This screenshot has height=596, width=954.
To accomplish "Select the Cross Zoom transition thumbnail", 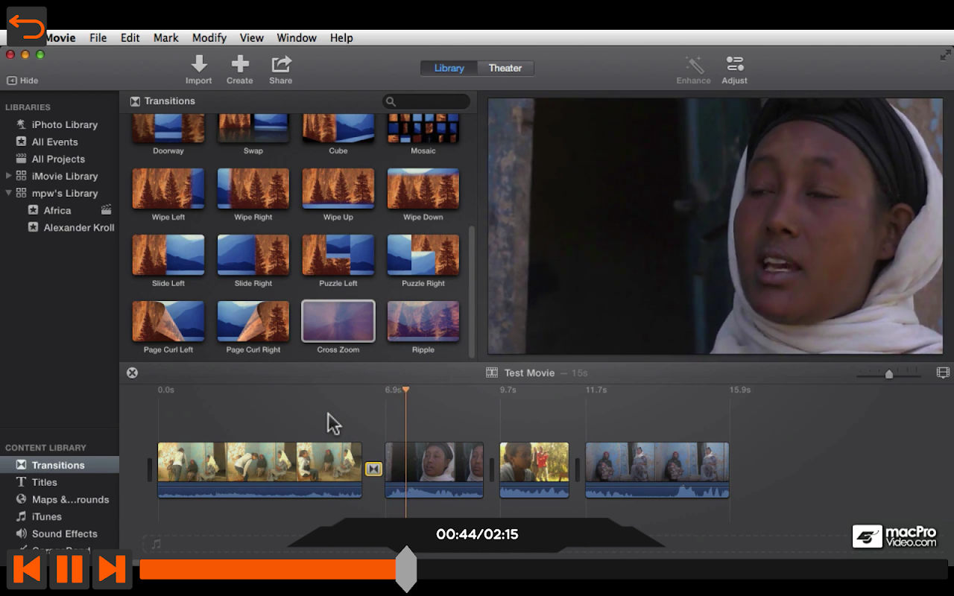I will 338,322.
